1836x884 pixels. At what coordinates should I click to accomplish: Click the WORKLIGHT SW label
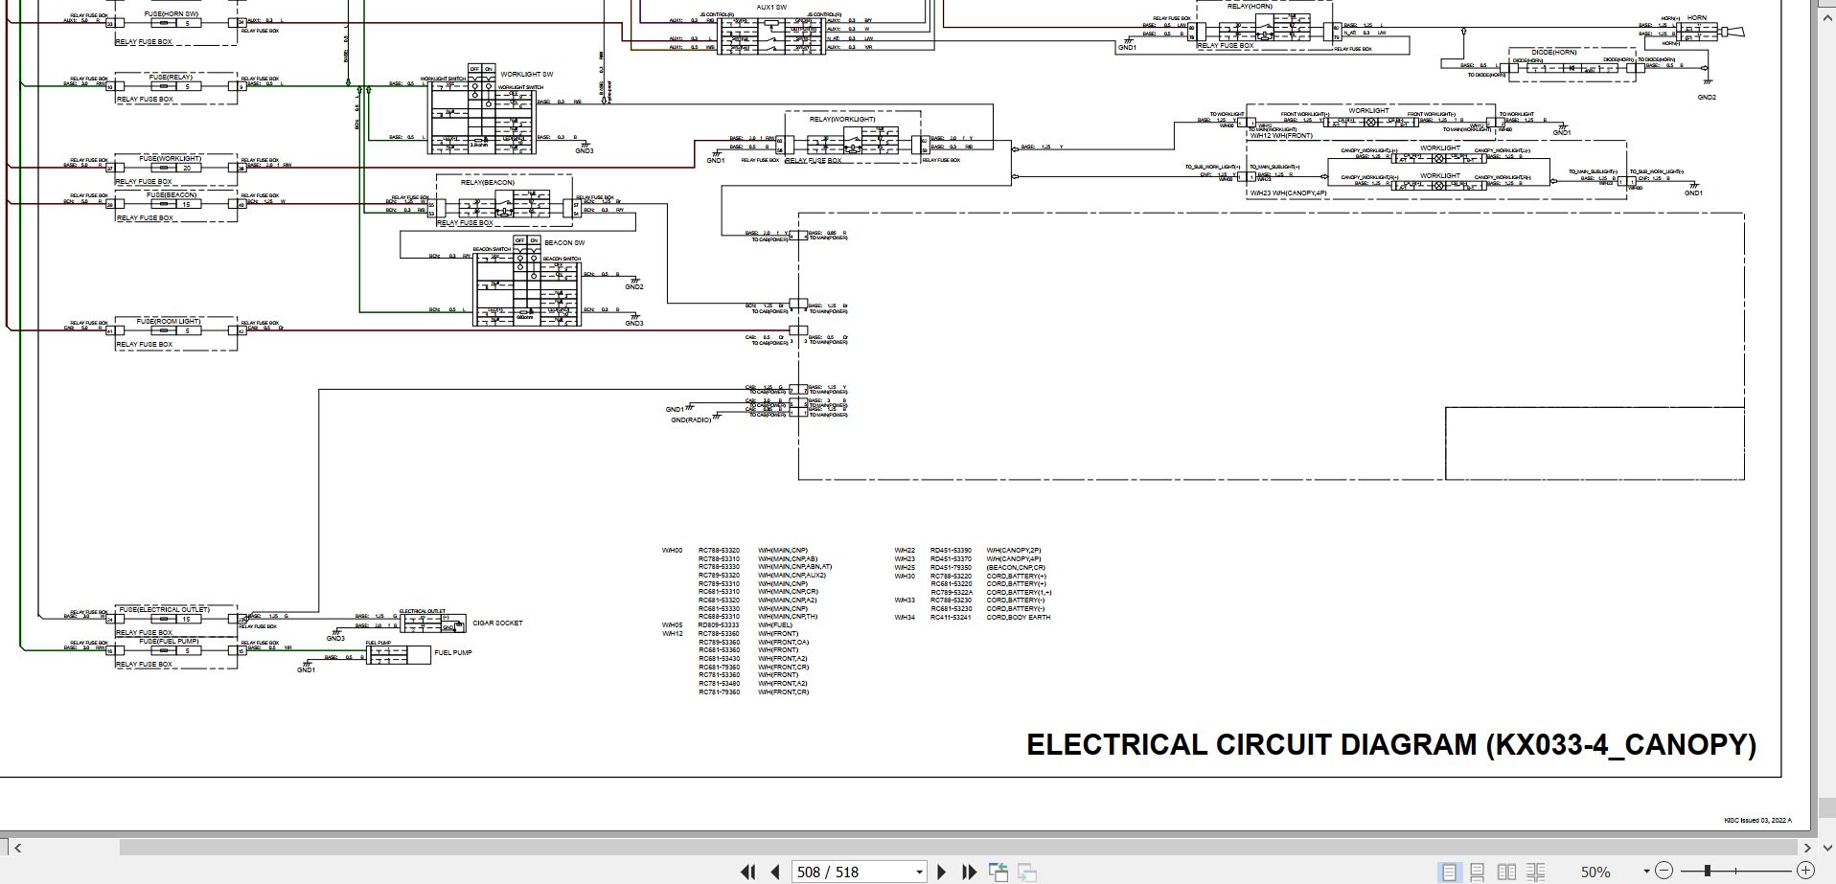coord(526,74)
